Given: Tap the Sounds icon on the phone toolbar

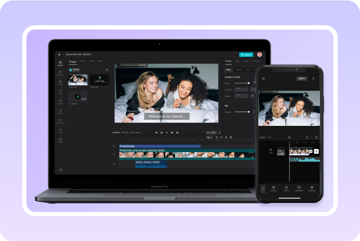Looking at the screenshot, I should [x=273, y=188].
